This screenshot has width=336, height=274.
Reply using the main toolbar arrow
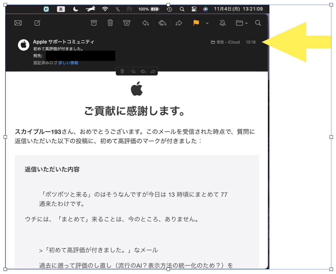[145, 23]
